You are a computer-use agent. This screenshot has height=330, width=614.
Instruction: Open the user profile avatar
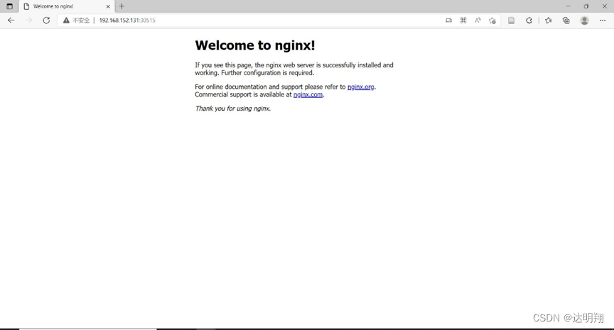tap(585, 21)
